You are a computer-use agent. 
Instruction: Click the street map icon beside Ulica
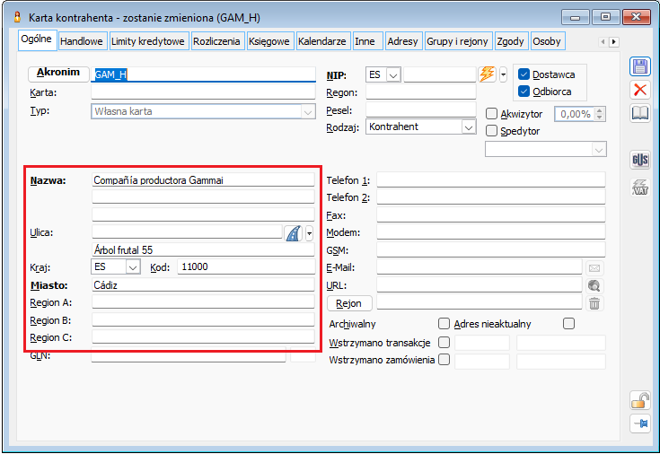(294, 232)
